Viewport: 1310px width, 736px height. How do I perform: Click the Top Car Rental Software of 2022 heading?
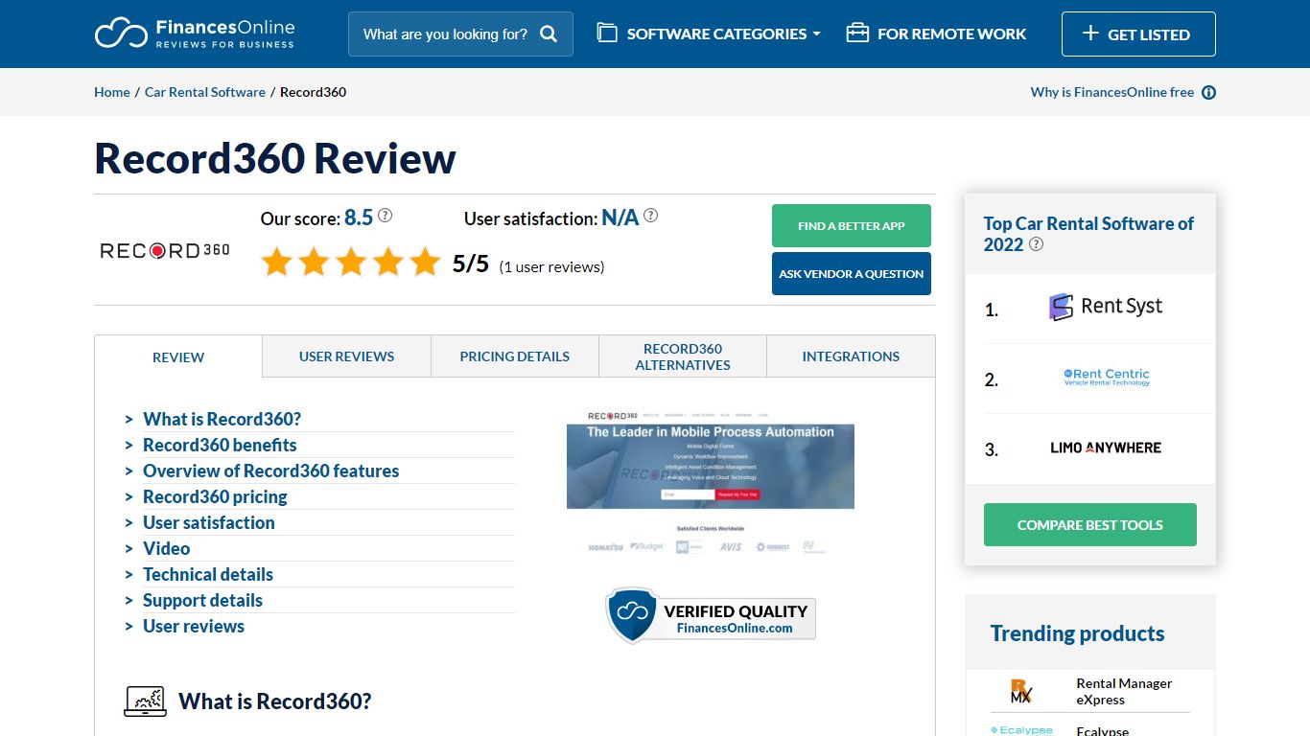point(1088,234)
